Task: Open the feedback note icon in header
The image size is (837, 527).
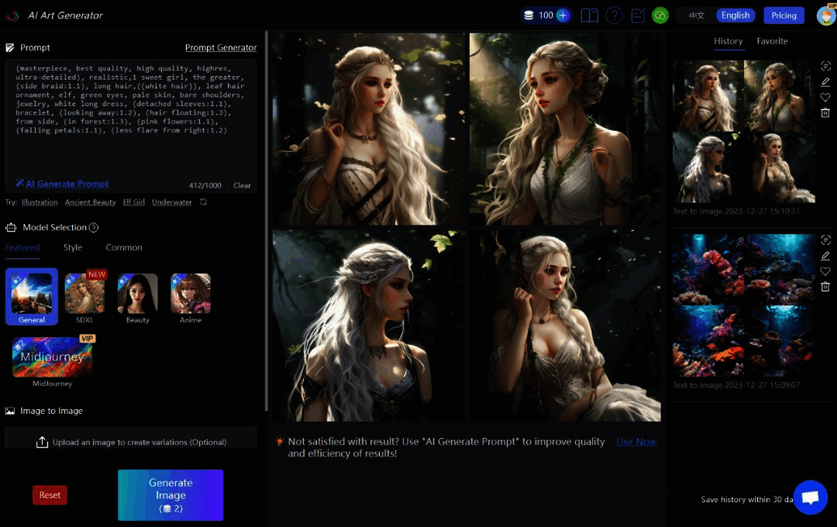Action: [x=638, y=15]
